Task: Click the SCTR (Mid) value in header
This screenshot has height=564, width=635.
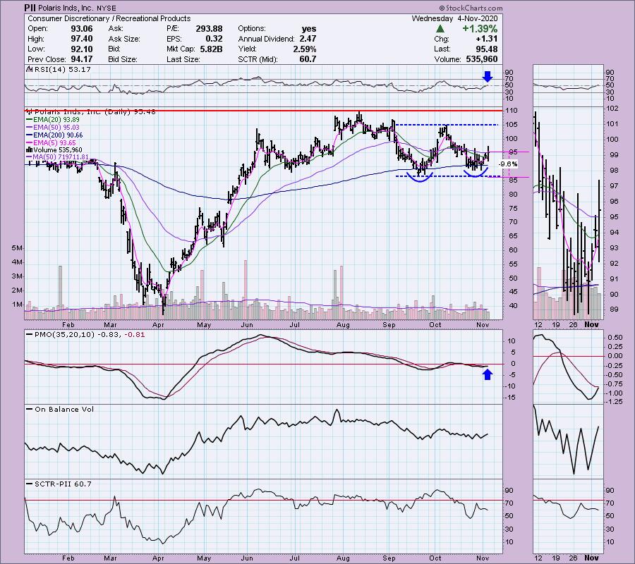Action: tap(308, 59)
